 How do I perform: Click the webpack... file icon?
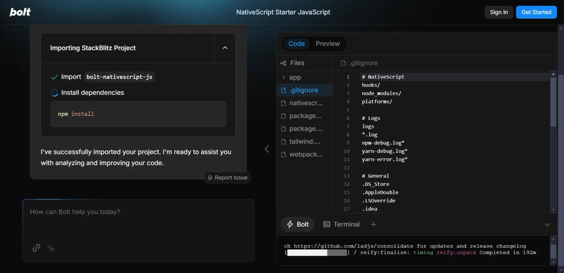283,155
